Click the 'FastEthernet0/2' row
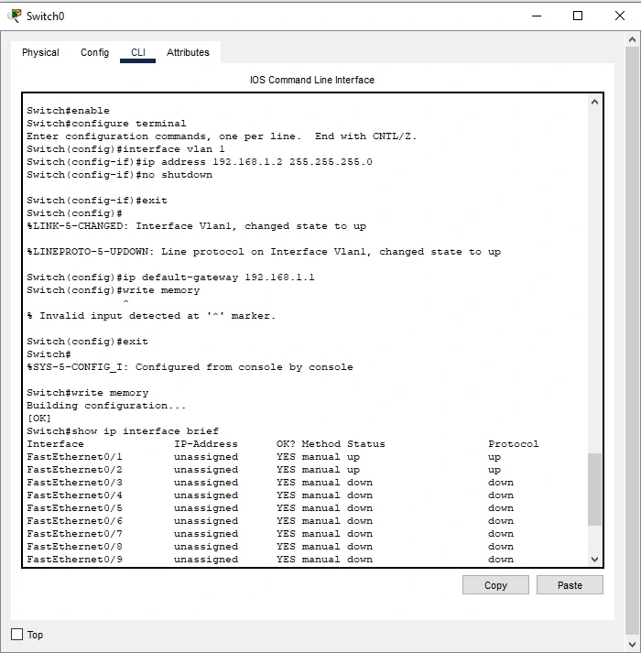 [x=264, y=470]
